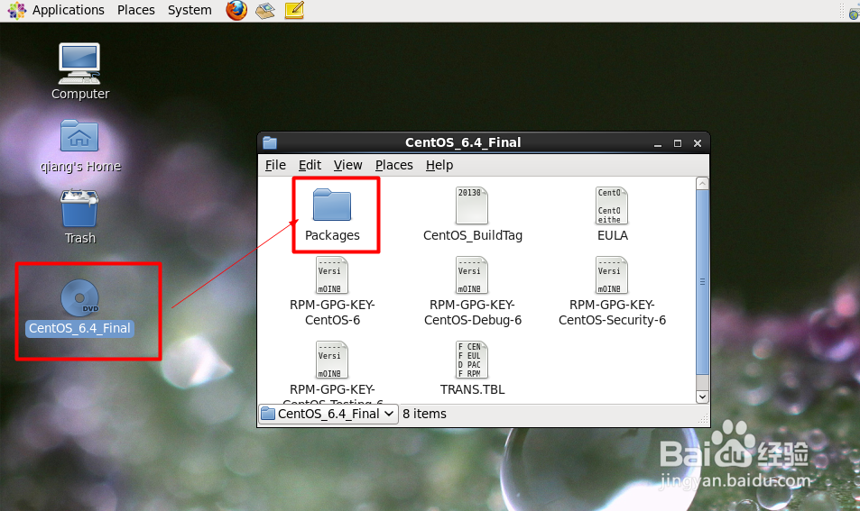This screenshot has height=511, width=860.
Task: Open the View menu
Action: (x=347, y=165)
